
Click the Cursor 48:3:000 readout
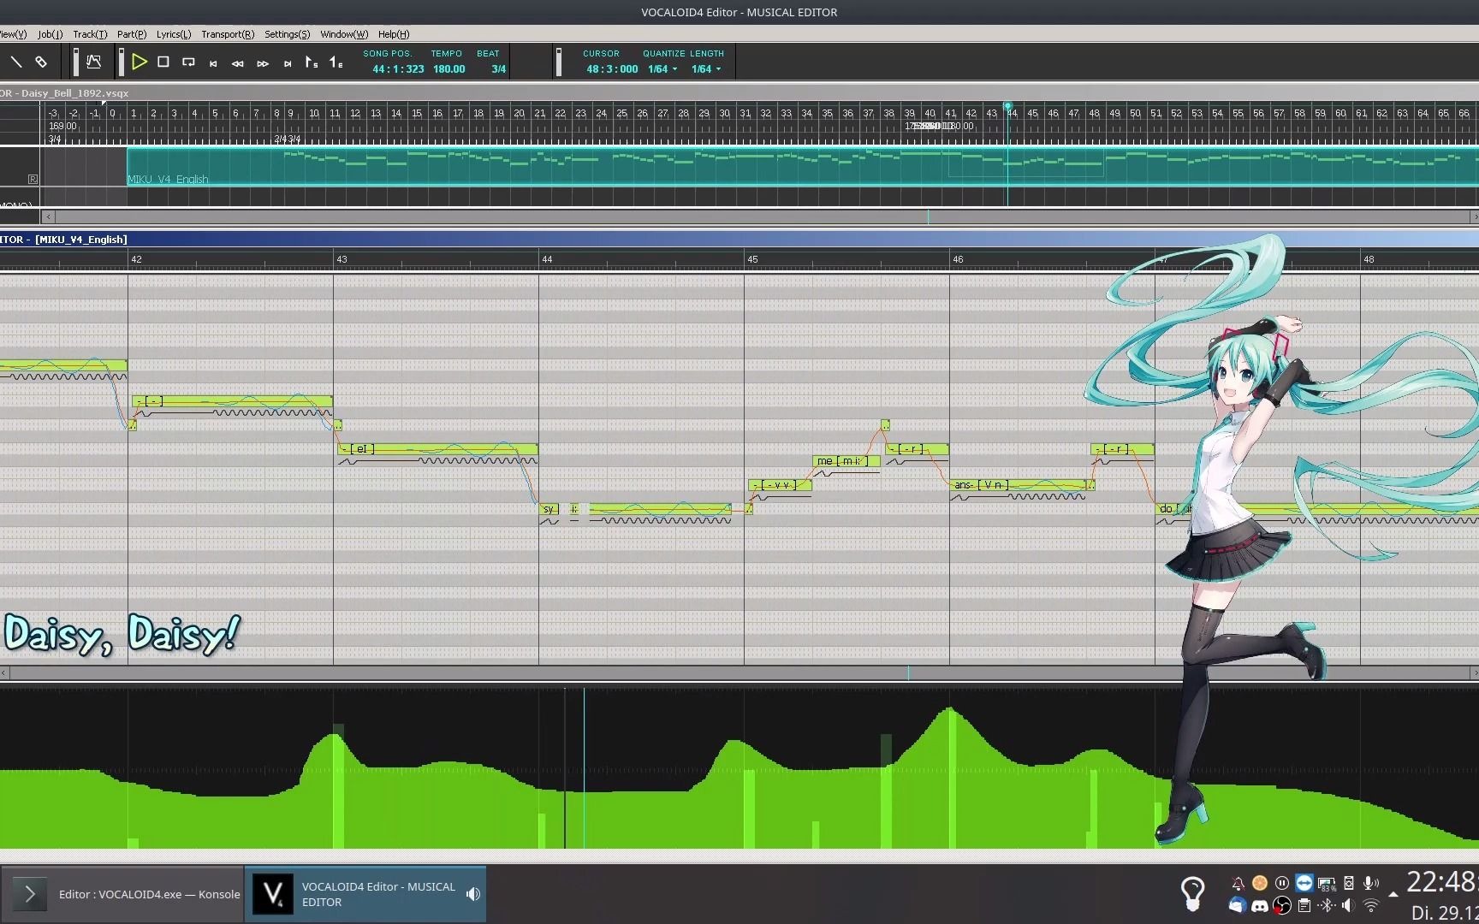click(612, 69)
